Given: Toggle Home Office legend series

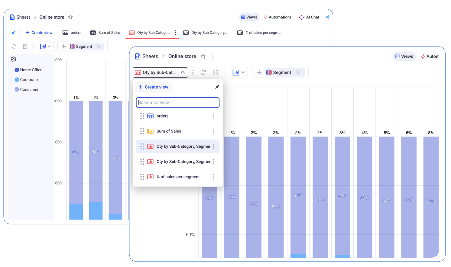Looking at the screenshot, I should point(28,70).
